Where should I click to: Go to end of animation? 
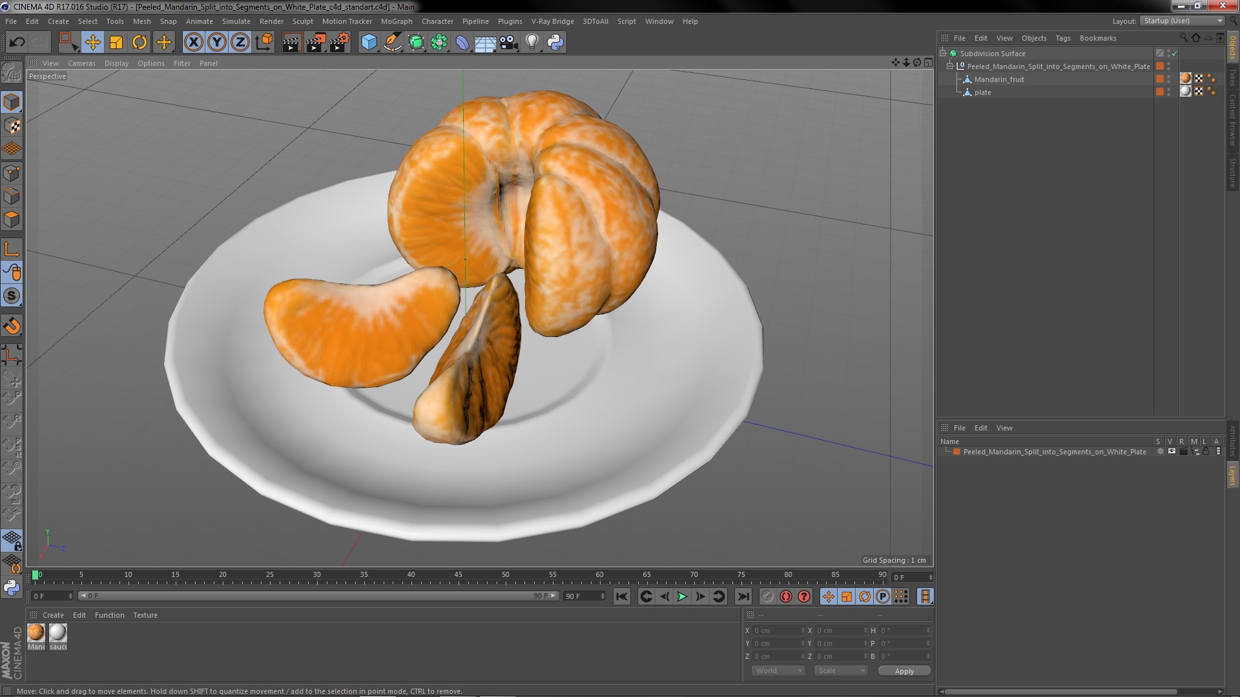point(743,597)
